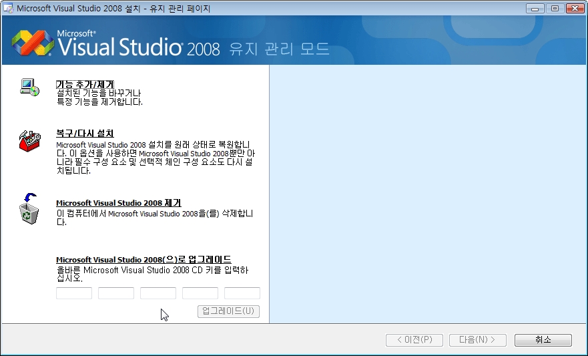Open the Microsoft Visual Studio 2008(으)로 업그레이드 link
This screenshot has width=588, height=356.
[143, 260]
